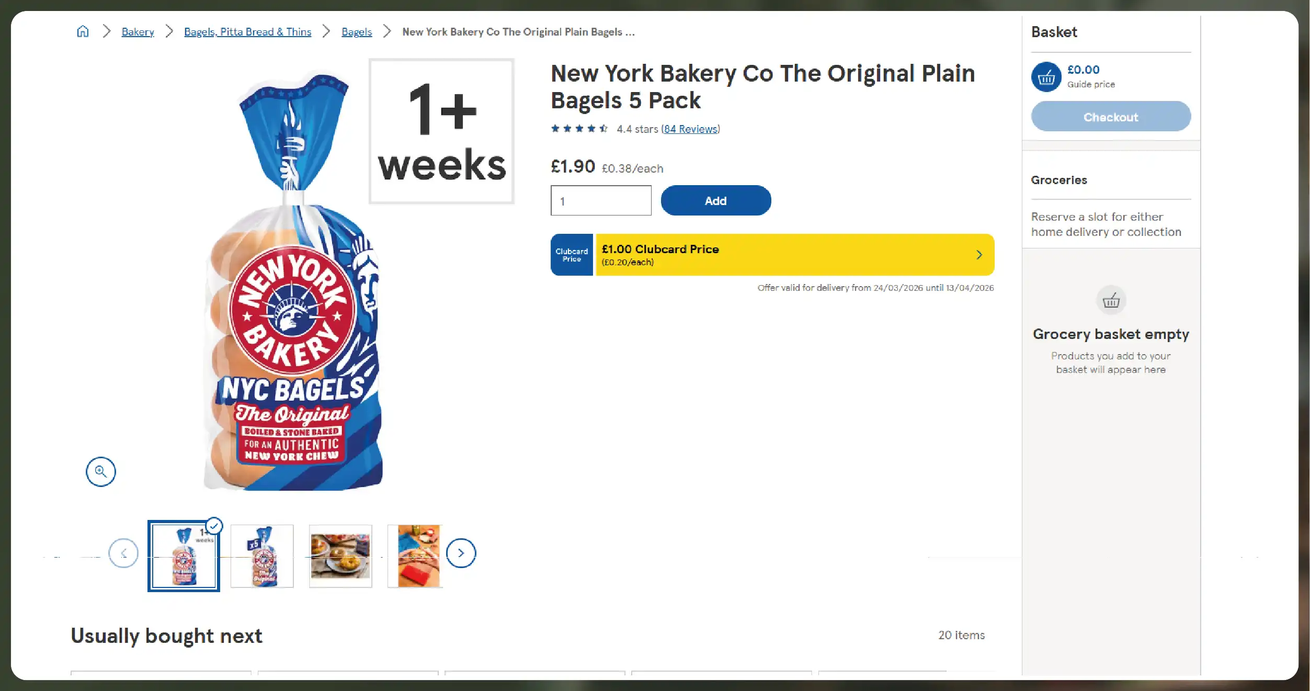View the fourth red-orange thumbnail image
Image resolution: width=1310 pixels, height=691 pixels.
tap(418, 556)
